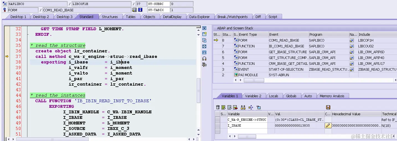Switch to the Locals tab
The image size is (397, 141).
click(x=274, y=96)
